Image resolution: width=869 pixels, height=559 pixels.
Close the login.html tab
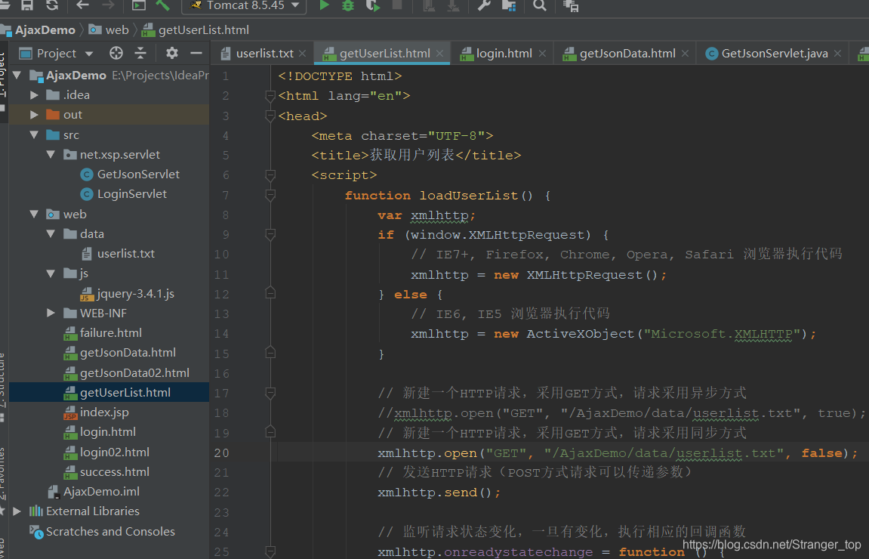point(542,53)
